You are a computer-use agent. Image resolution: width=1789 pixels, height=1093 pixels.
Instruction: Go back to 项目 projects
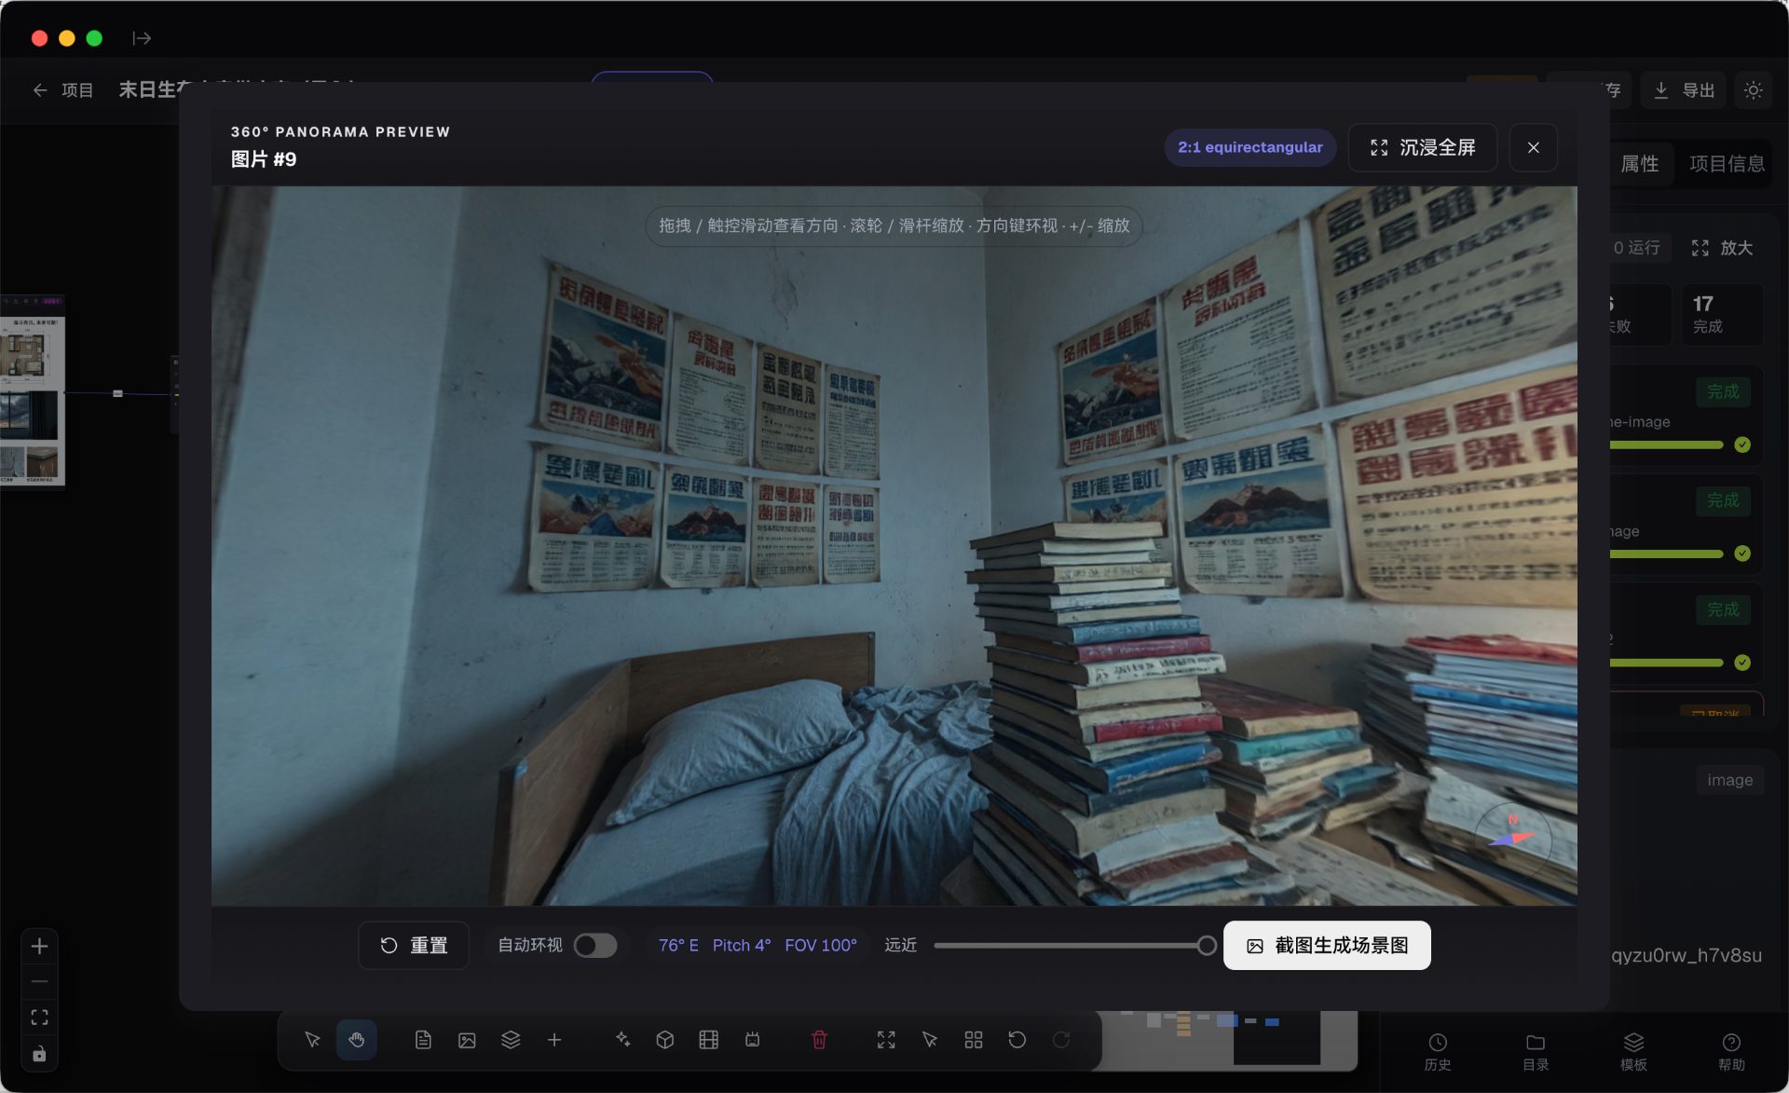point(63,90)
